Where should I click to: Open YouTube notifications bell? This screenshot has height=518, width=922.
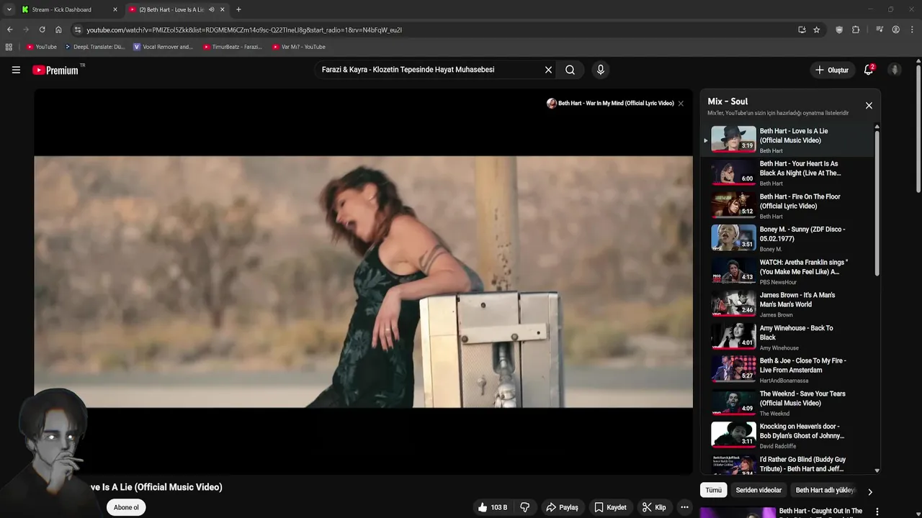point(869,70)
